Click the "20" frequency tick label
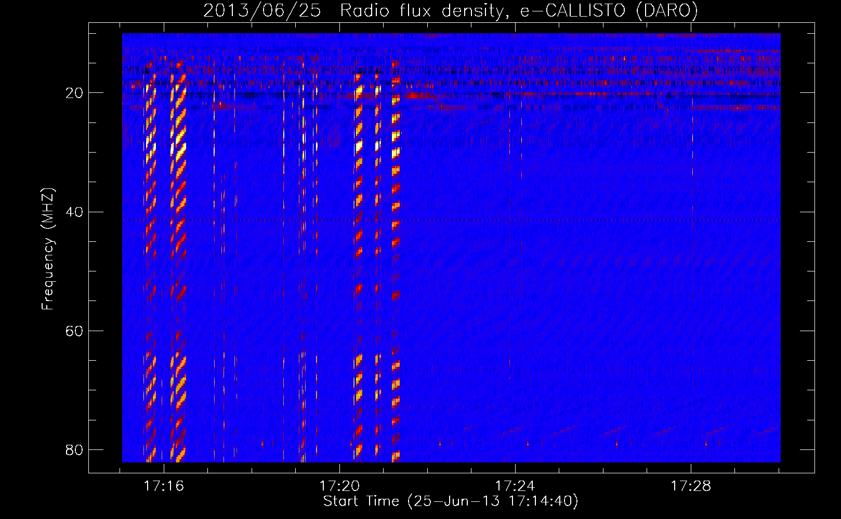 (74, 93)
